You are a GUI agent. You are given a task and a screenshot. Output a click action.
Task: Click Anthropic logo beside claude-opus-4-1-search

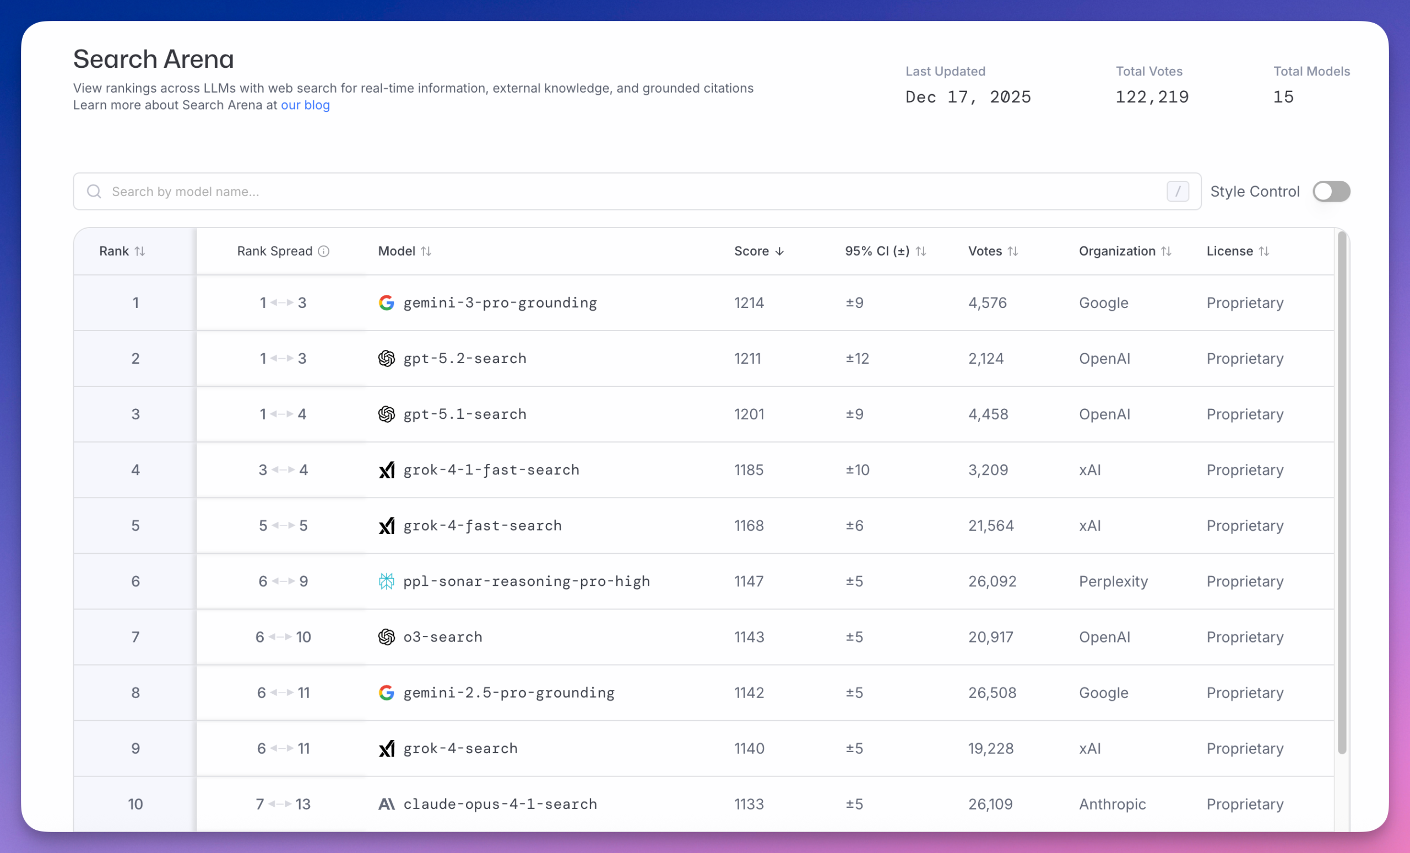click(386, 804)
